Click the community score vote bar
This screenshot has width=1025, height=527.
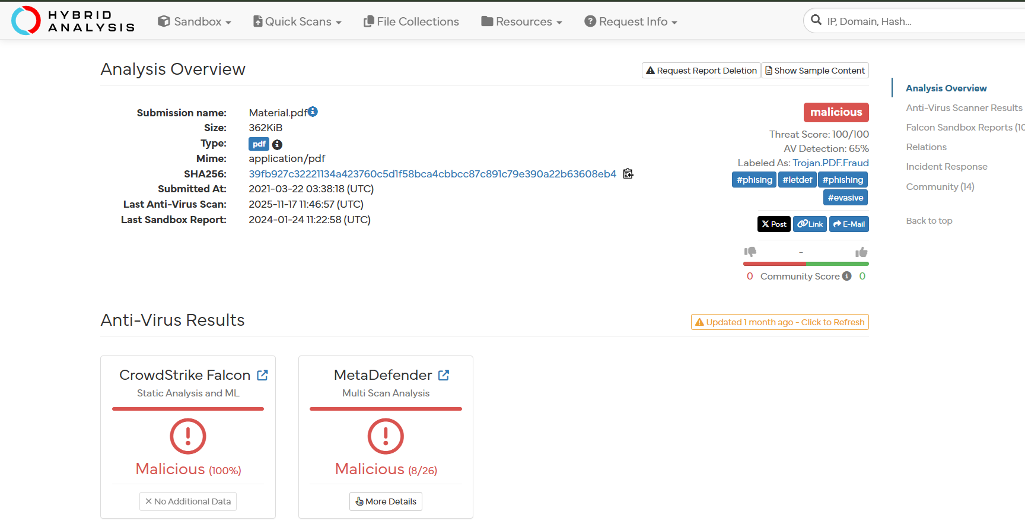click(x=806, y=263)
